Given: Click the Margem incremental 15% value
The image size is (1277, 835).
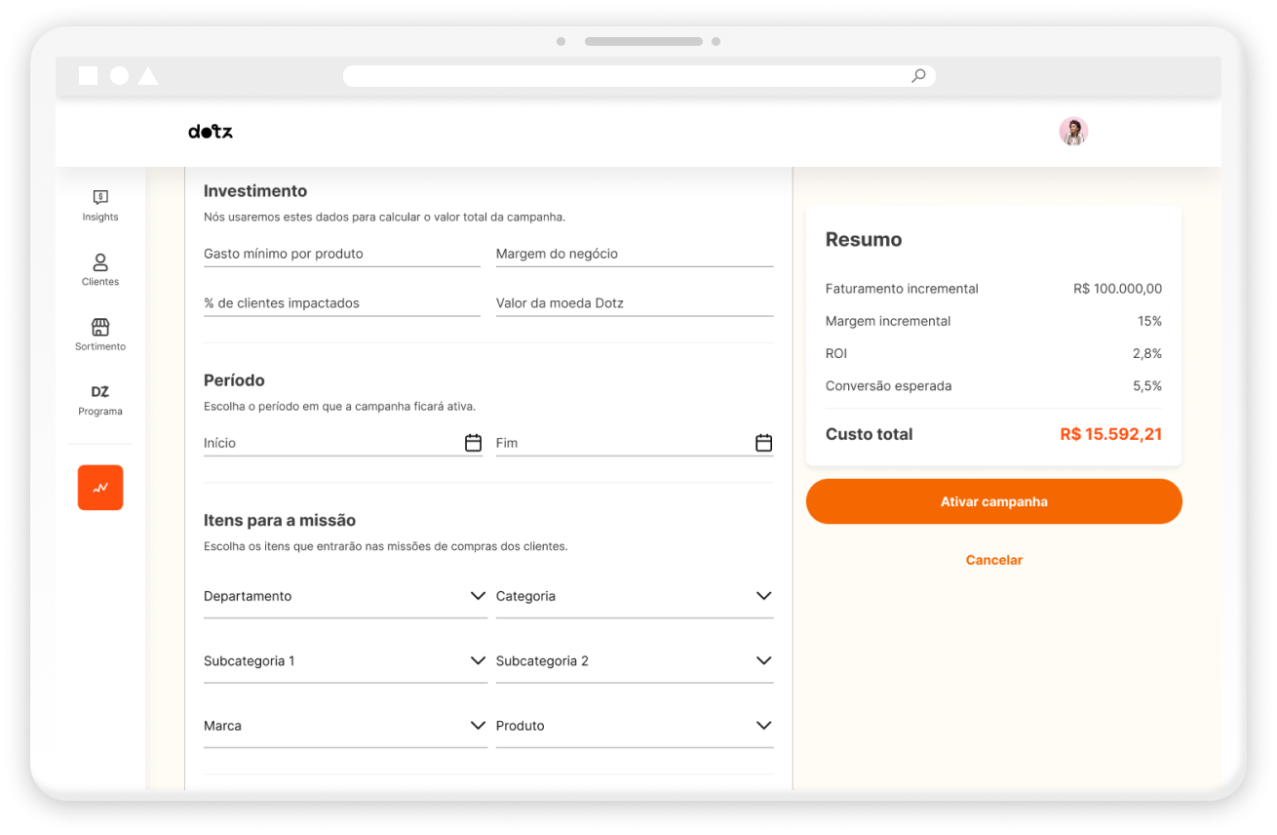Looking at the screenshot, I should (x=1149, y=321).
